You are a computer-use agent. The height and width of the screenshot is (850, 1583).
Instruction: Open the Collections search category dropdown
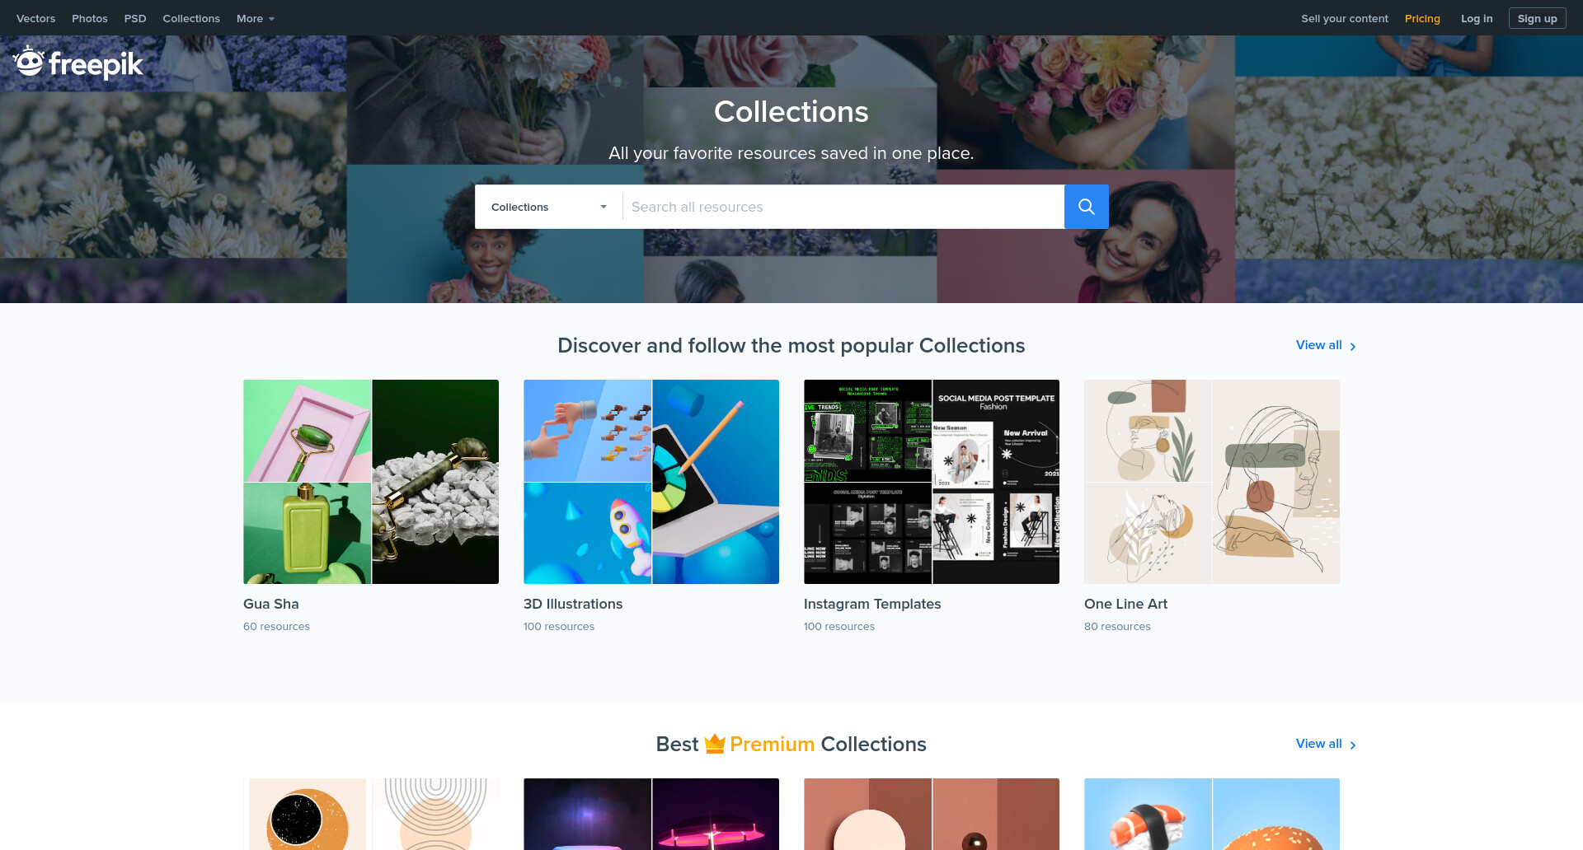click(x=549, y=207)
